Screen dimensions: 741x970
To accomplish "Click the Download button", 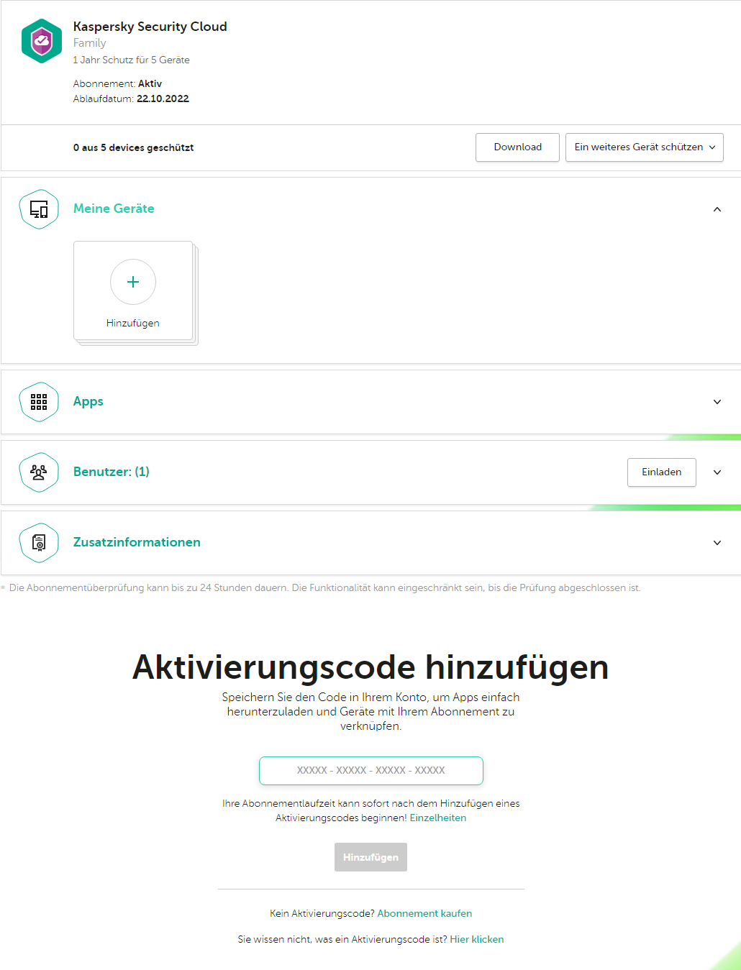I will pyautogui.click(x=517, y=147).
